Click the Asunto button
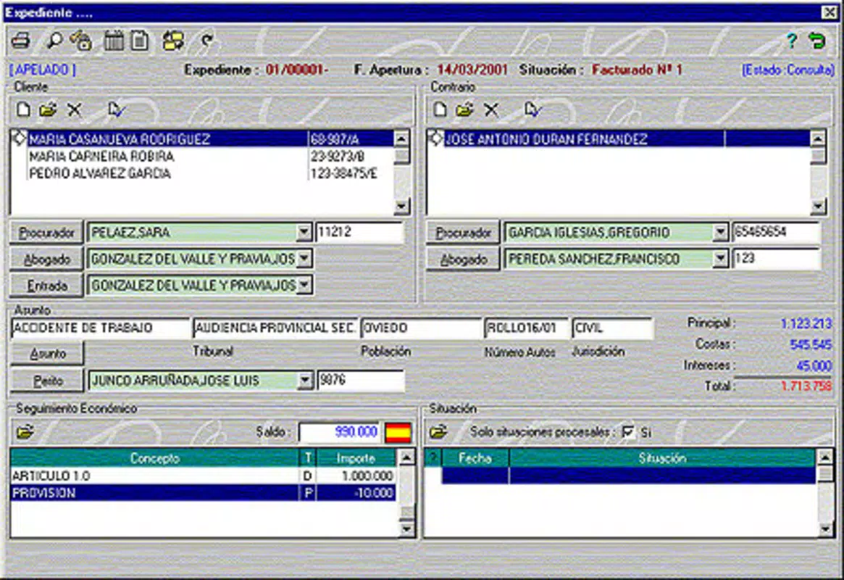The height and width of the screenshot is (580, 844). coord(47,353)
